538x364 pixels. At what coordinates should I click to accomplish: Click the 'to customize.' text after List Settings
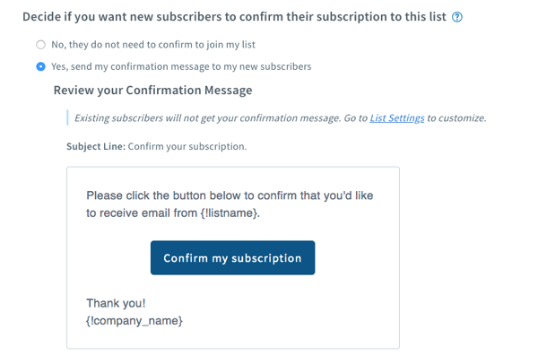tap(456, 118)
